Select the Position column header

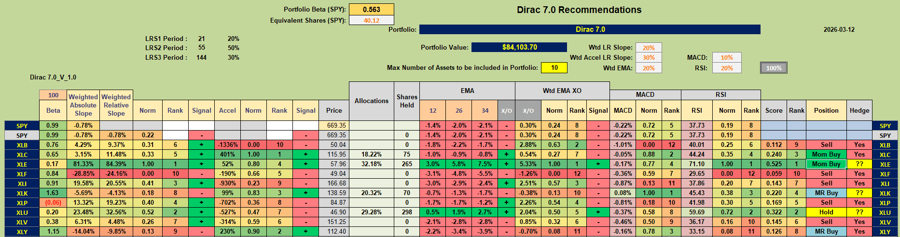(x=826, y=110)
